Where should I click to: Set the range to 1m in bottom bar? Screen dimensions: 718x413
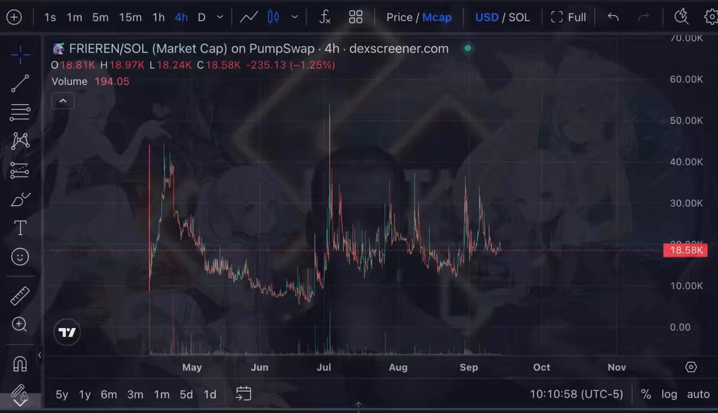click(x=162, y=394)
